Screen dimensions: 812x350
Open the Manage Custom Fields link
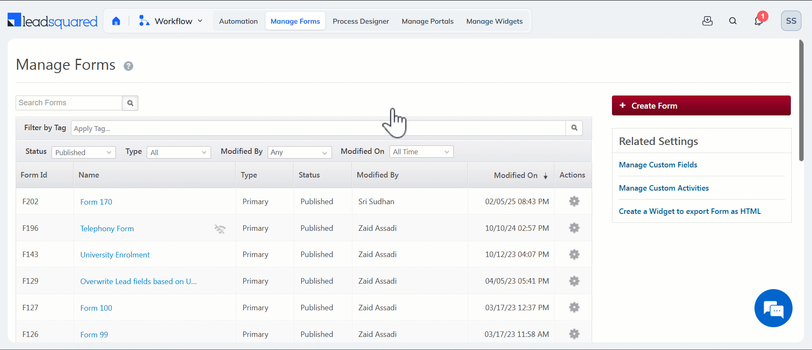pos(658,165)
